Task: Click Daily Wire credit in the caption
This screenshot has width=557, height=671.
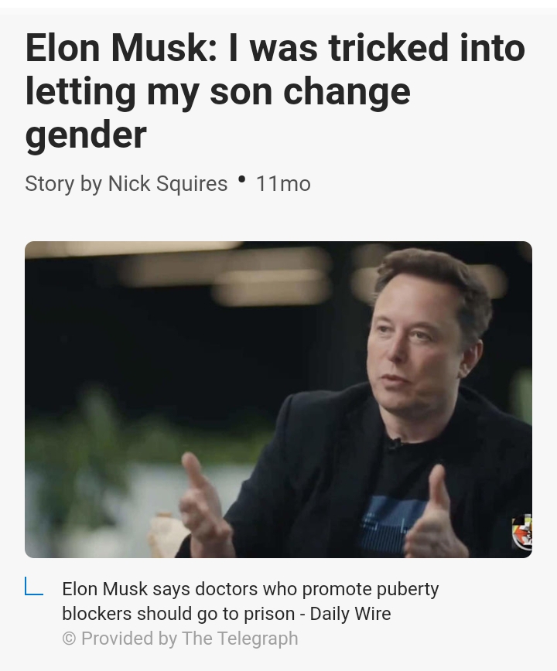Action: click(x=350, y=614)
